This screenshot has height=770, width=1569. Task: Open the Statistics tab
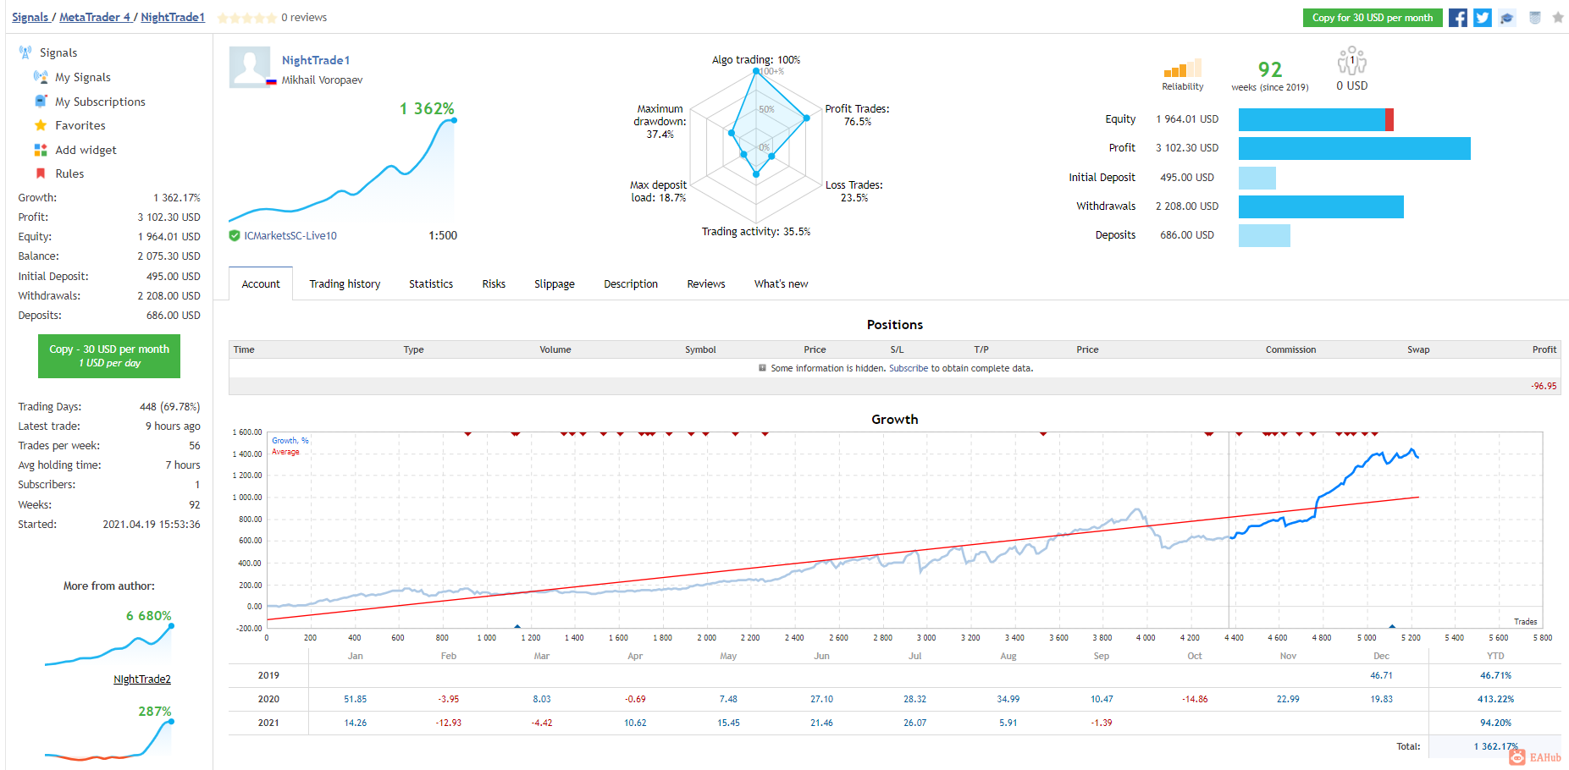click(x=431, y=284)
